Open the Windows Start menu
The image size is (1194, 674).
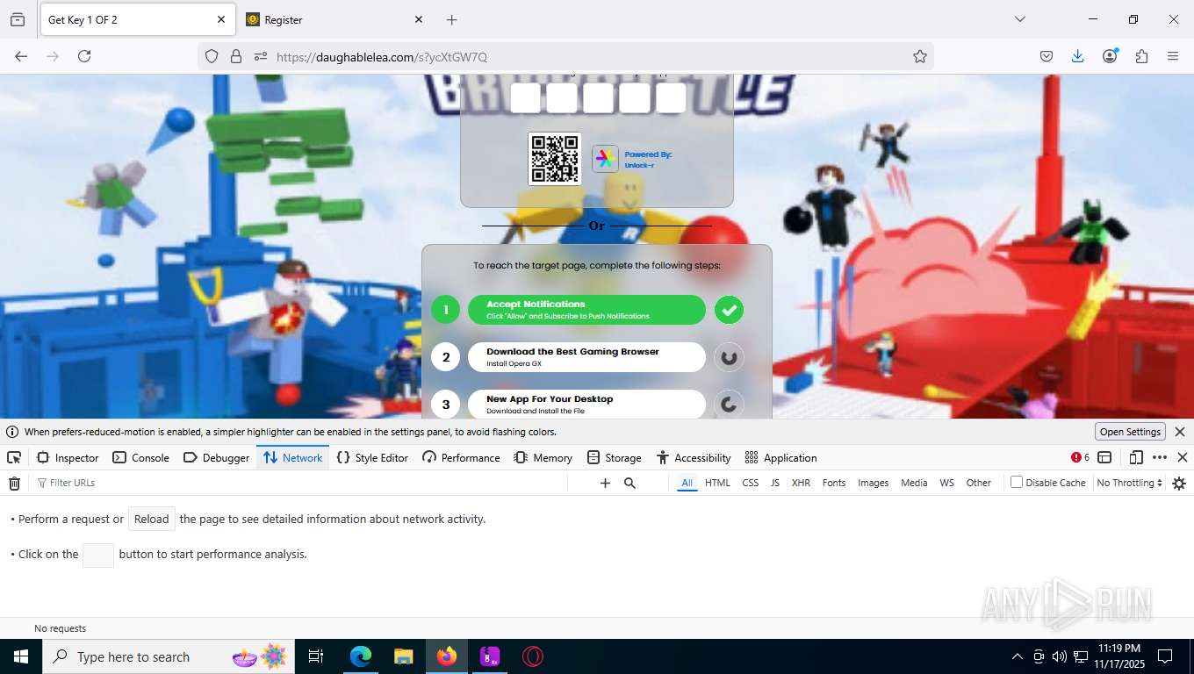[x=20, y=656]
